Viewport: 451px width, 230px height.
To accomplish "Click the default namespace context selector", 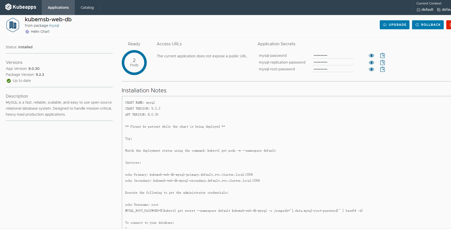I will tap(444, 10).
